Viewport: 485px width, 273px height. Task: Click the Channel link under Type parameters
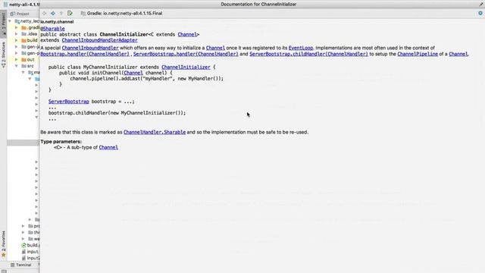click(108, 147)
